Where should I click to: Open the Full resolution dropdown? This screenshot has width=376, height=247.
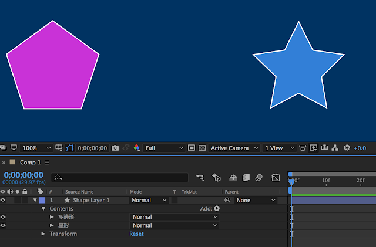(164, 148)
